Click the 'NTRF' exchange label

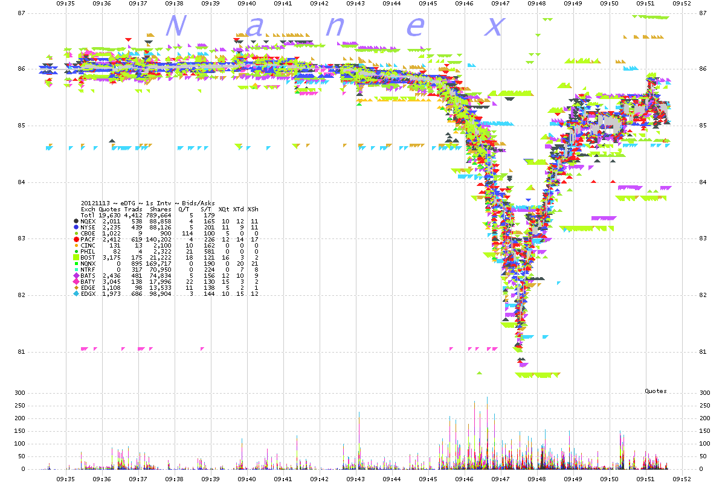click(88, 270)
